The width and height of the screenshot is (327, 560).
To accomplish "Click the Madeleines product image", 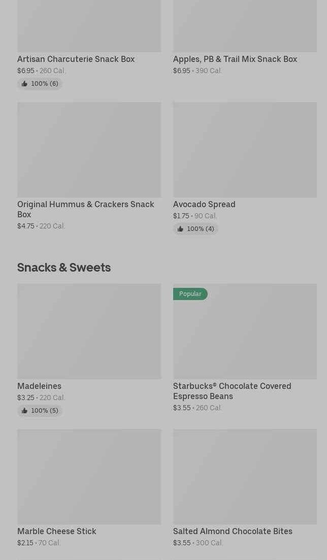I will (x=89, y=331).
